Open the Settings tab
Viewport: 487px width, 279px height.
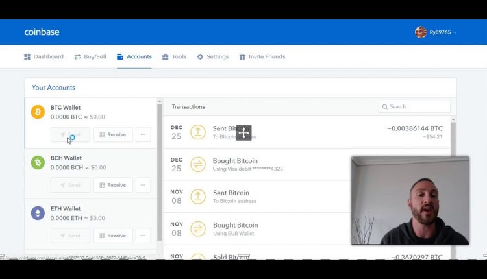[213, 57]
